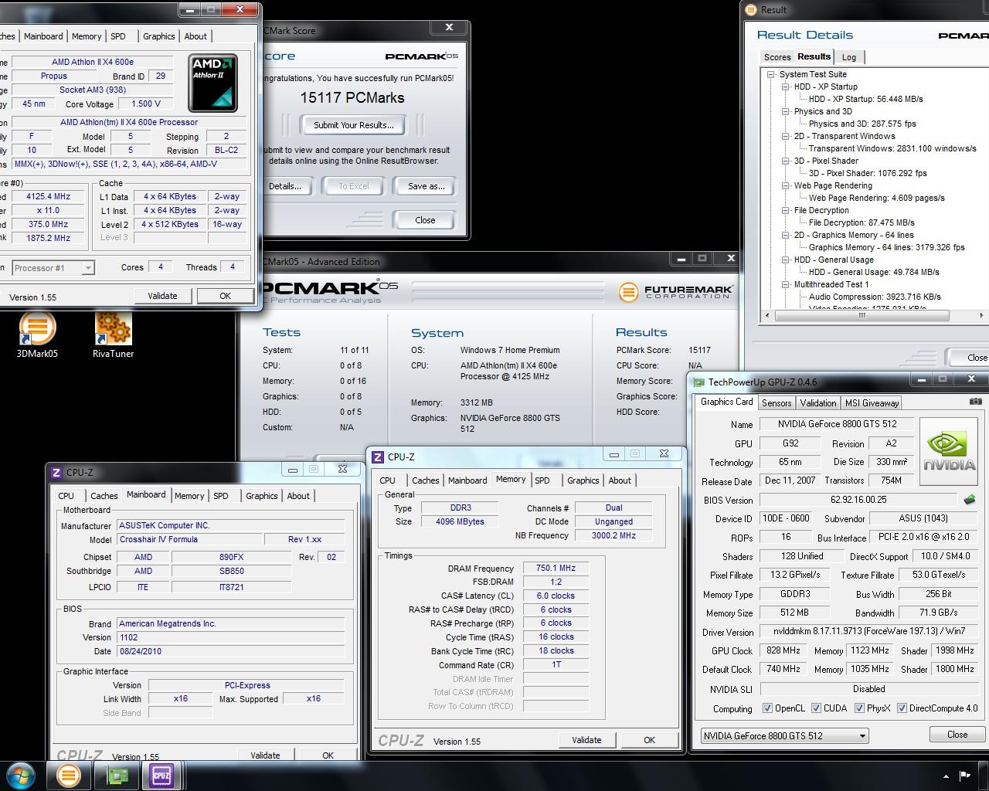Open the Log tab in Result Details

[849, 57]
